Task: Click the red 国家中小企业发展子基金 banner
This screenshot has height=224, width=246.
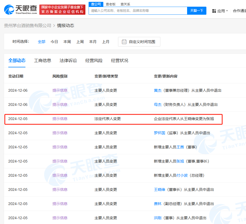Action: [62, 10]
